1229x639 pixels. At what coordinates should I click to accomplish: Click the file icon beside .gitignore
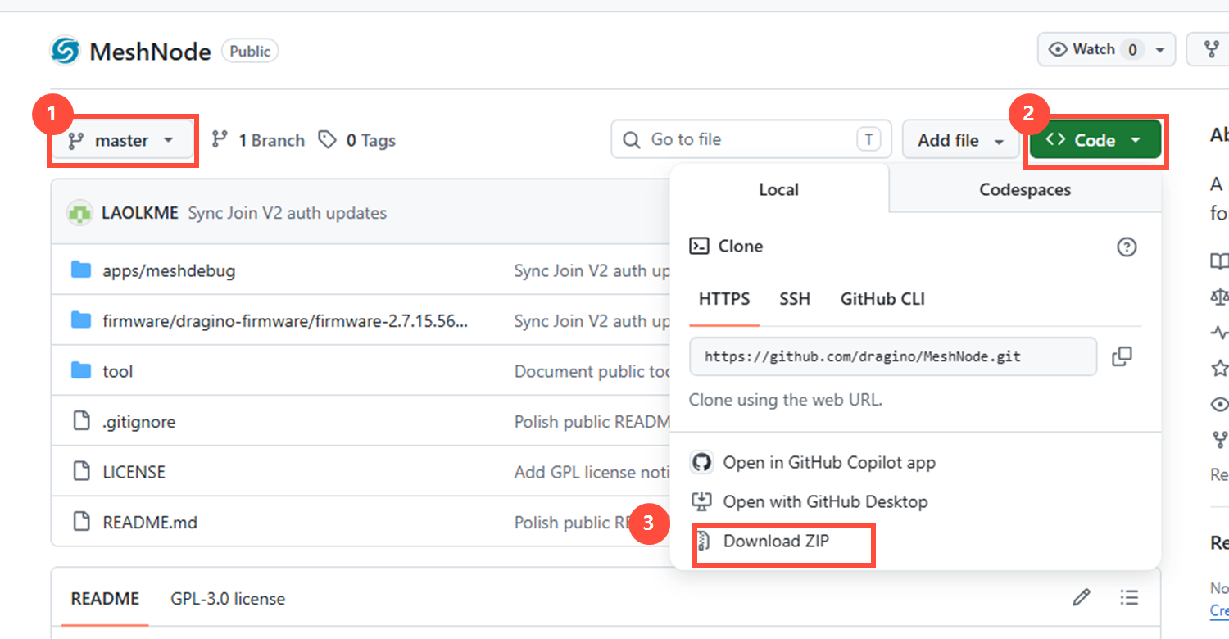(81, 421)
